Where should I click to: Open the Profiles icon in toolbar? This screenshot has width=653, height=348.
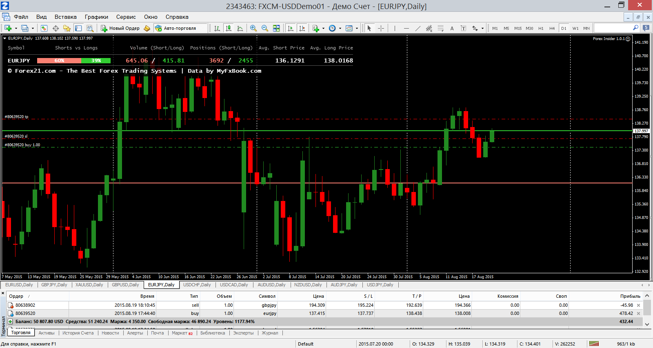[x=25, y=28]
